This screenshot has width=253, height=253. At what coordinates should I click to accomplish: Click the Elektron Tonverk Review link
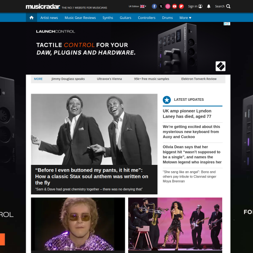point(199,79)
